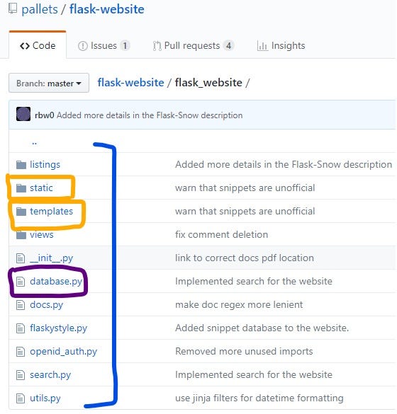Screen dimensions: 397x414
Task: Open commit 'use jinja filters for datetime formatting'
Action: click(259, 398)
